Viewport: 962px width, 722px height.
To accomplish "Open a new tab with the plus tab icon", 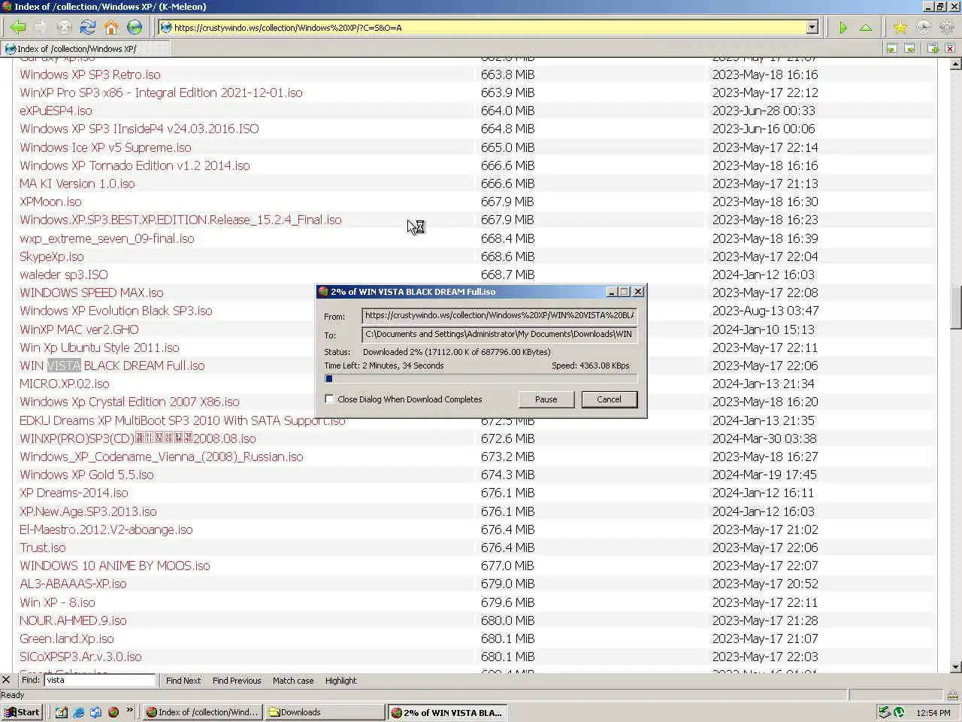I will click(x=933, y=48).
